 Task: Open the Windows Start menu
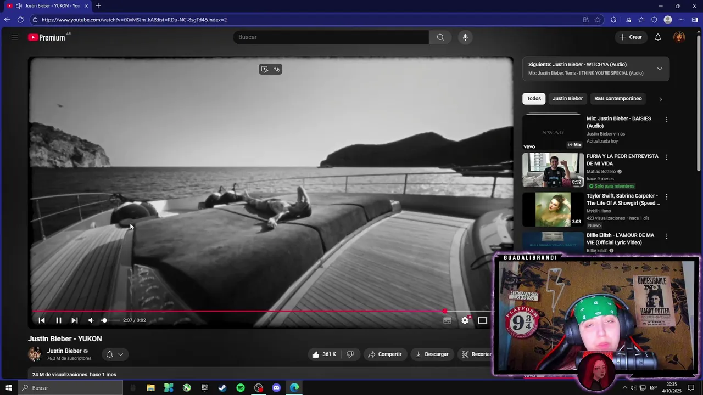9,388
